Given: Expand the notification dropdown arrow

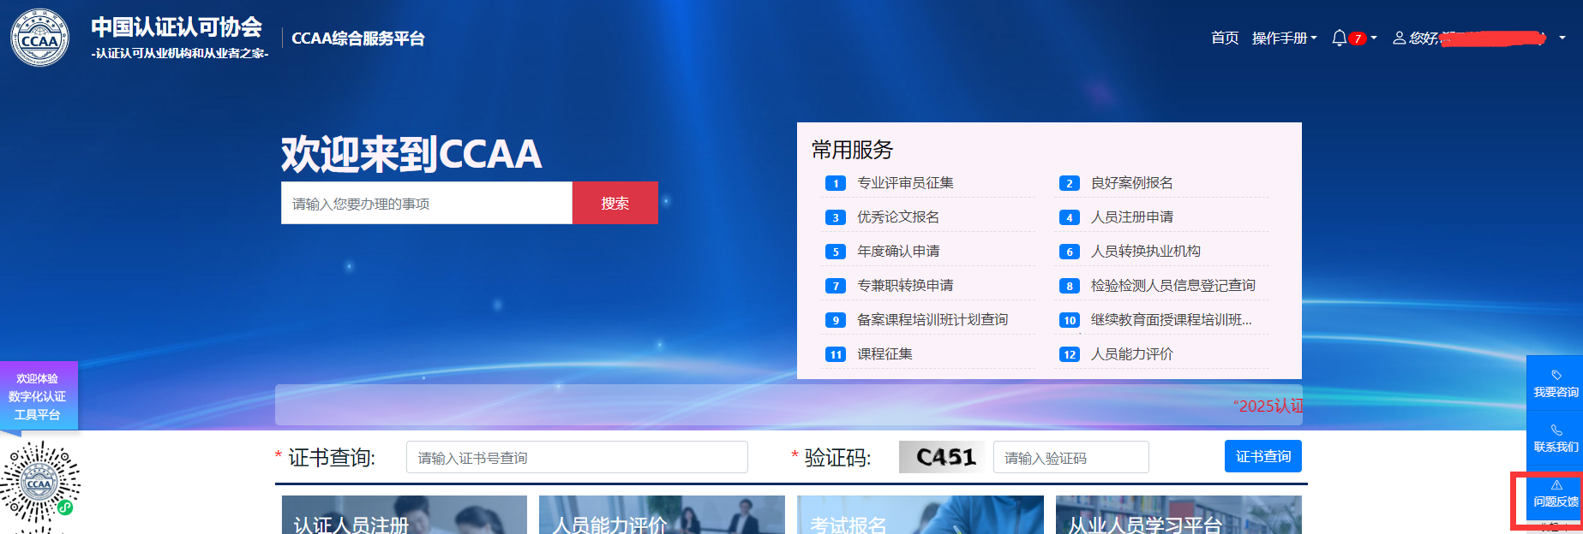Looking at the screenshot, I should pos(1374,38).
